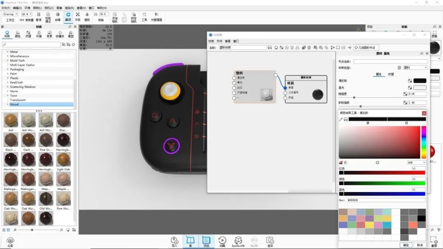Click the roughness slider handle
The height and width of the screenshot is (249, 443).
coord(354,97)
